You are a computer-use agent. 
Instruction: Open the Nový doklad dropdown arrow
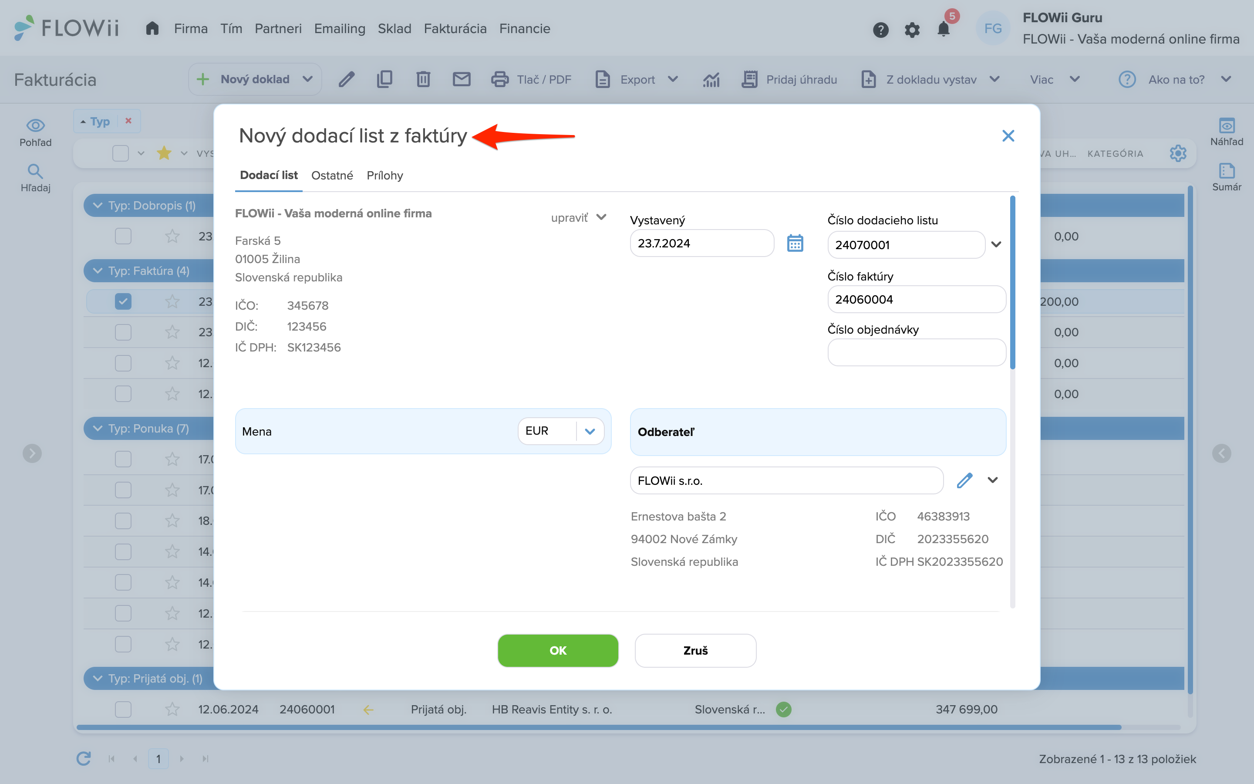[x=307, y=79]
